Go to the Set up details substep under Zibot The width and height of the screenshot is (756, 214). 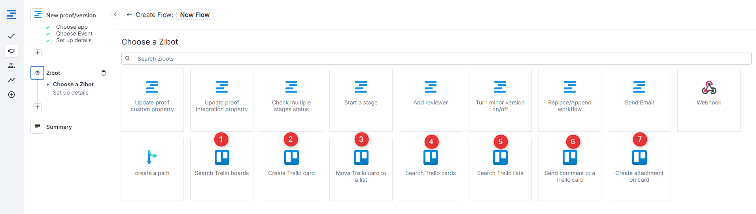click(x=71, y=93)
